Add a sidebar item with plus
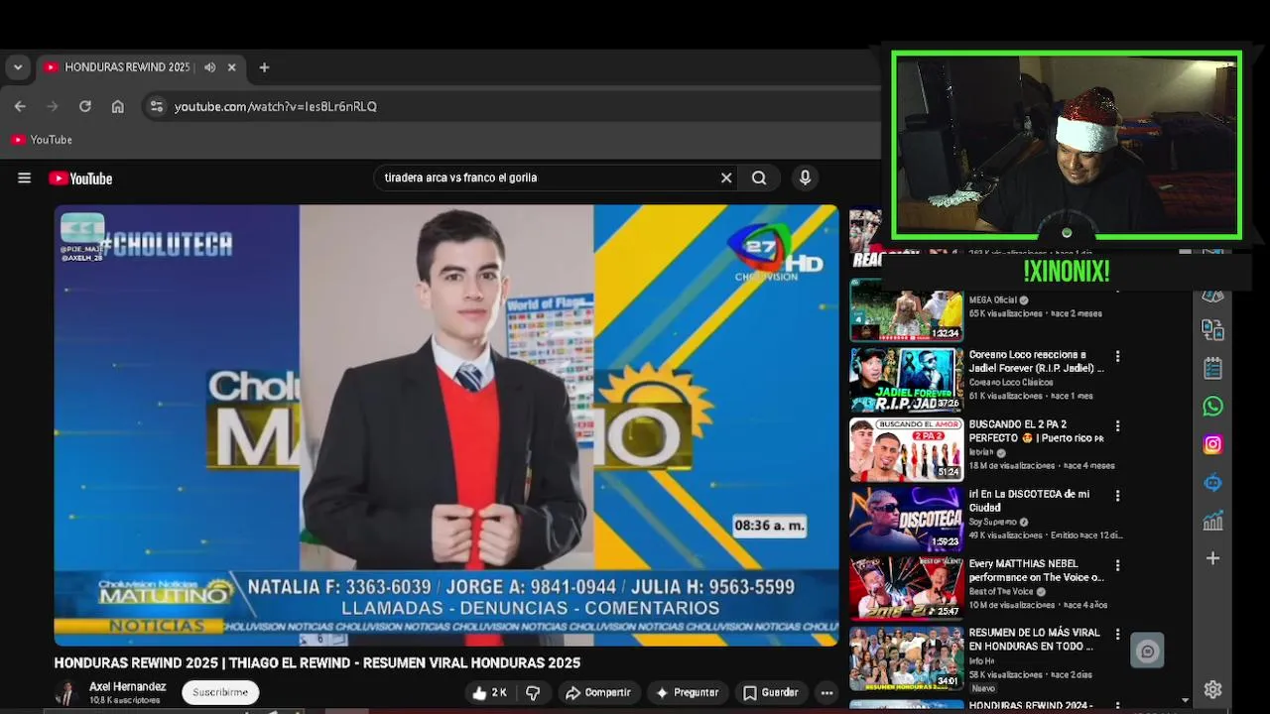 pyautogui.click(x=1212, y=559)
